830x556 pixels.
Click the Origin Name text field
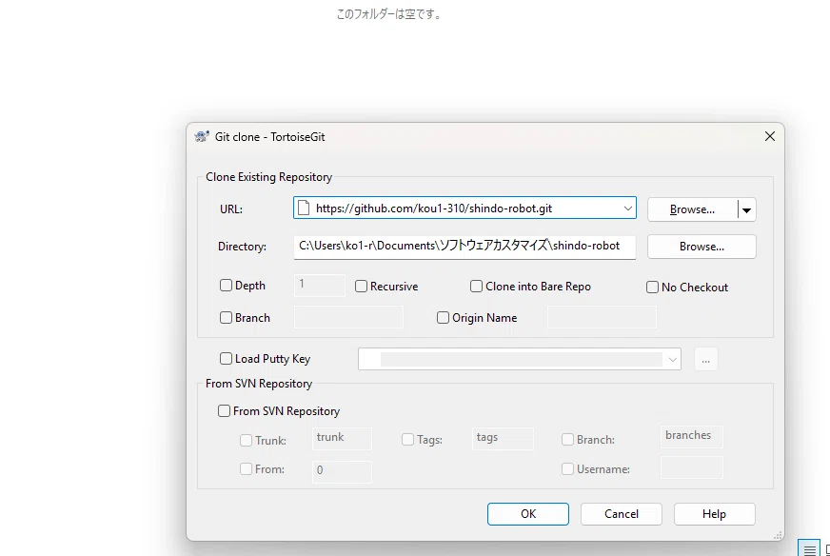(602, 317)
